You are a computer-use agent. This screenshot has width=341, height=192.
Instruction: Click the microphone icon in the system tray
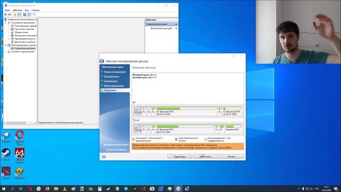click(303, 189)
